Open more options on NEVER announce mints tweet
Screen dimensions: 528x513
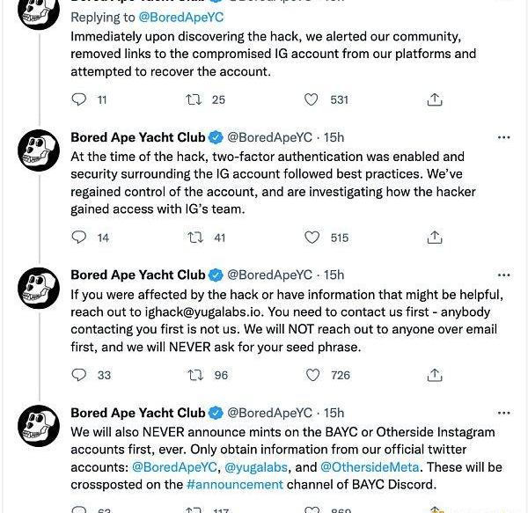pyautogui.click(x=503, y=412)
